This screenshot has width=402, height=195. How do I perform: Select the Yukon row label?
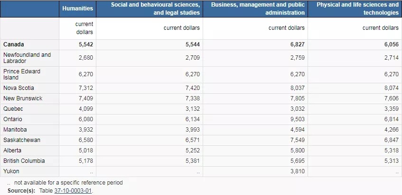[x=11, y=171]
